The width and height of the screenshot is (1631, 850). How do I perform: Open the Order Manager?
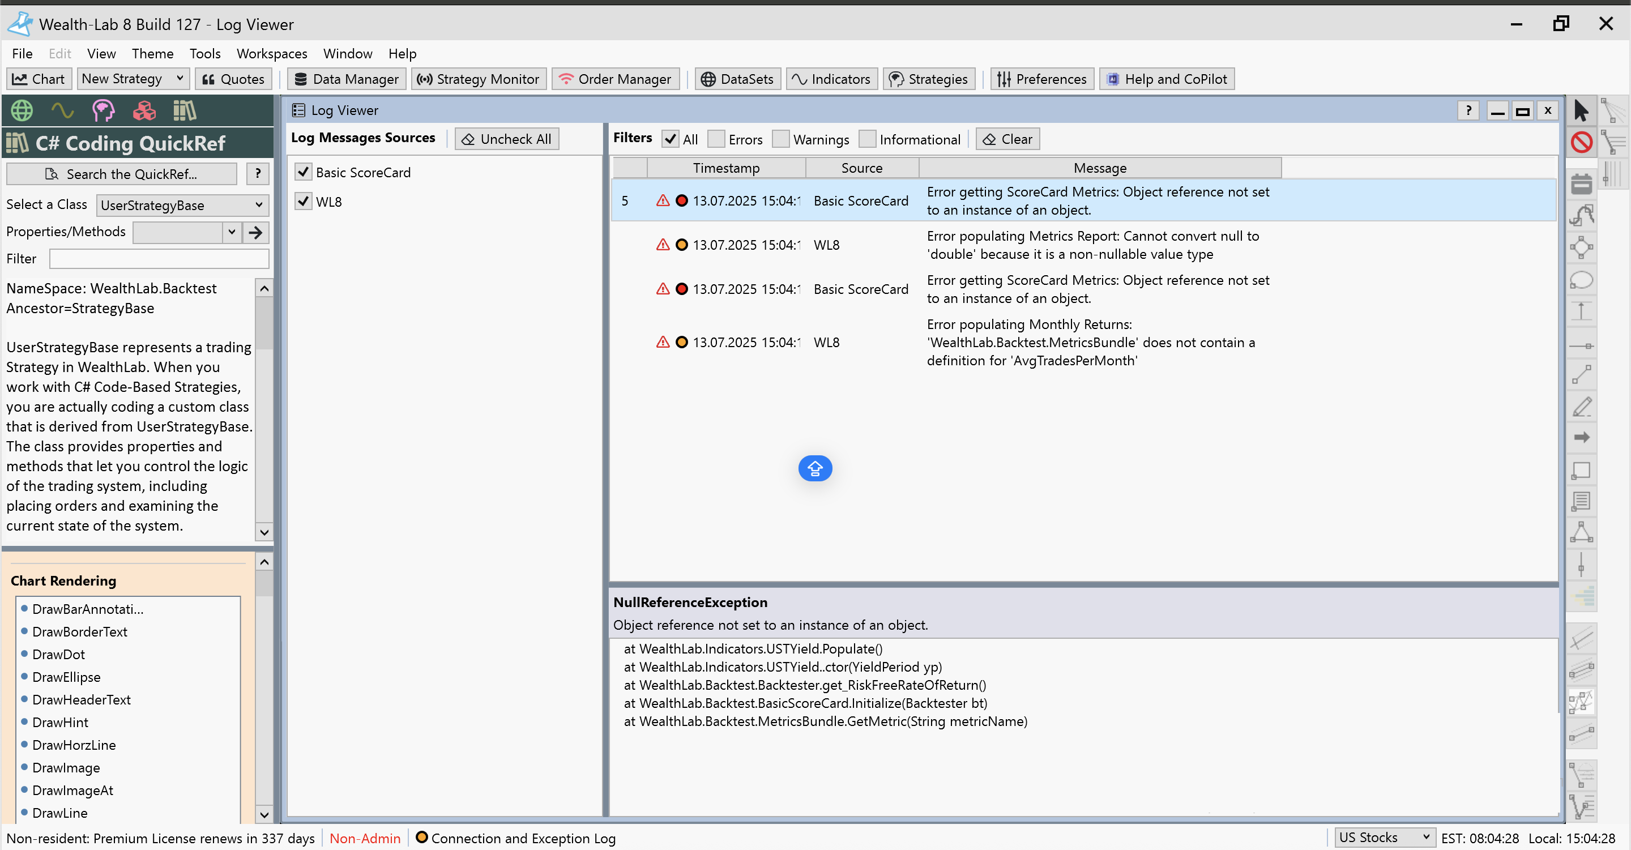coord(615,79)
